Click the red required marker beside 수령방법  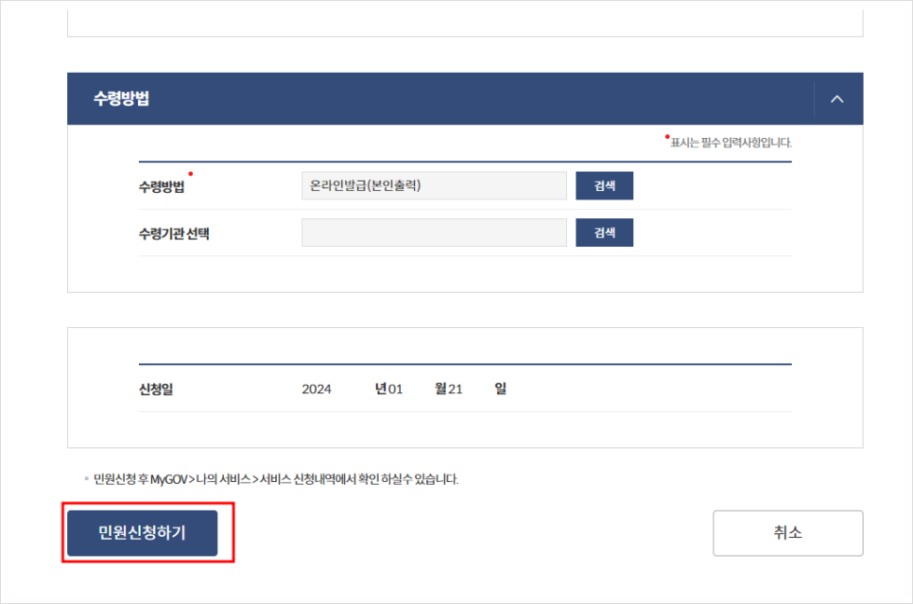192,173
